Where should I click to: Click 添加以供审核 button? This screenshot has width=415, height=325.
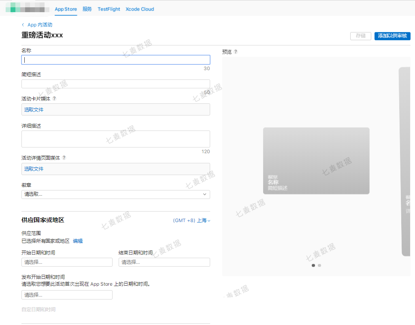coord(392,36)
